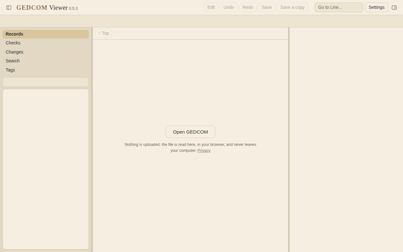This screenshot has width=403, height=252.
Task: Open the Changes section
Action: (46, 52)
